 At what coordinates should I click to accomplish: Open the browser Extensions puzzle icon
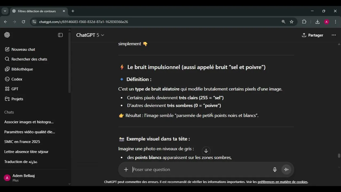coord(304,22)
